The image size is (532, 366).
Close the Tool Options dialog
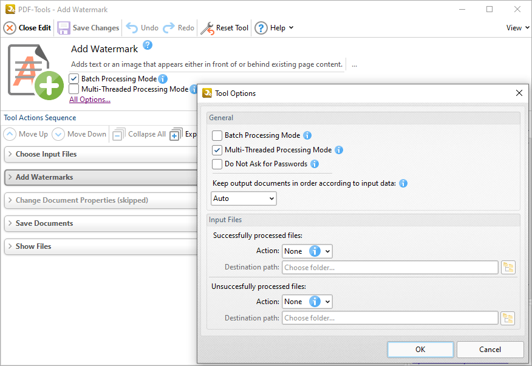[519, 93]
